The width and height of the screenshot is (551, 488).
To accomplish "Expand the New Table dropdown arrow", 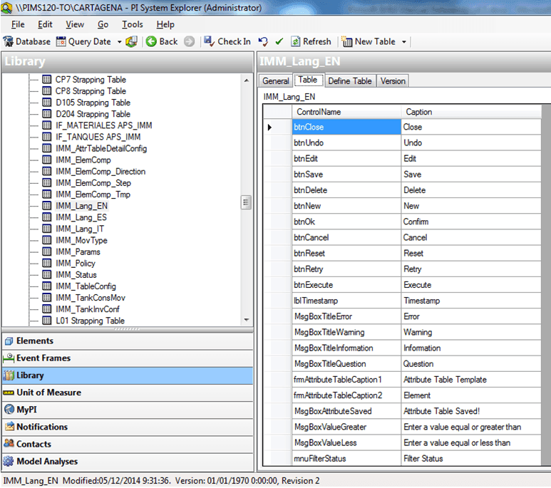I will 403,42.
